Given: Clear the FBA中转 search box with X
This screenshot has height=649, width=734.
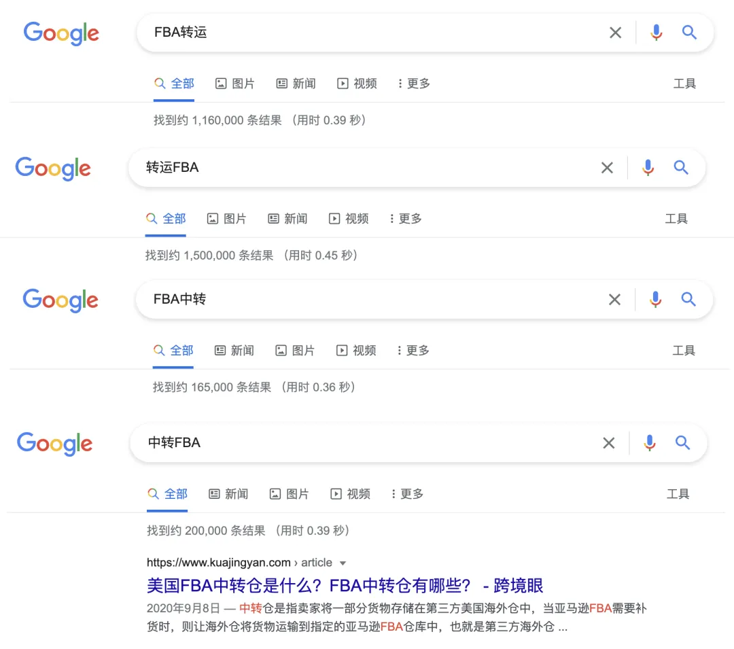Looking at the screenshot, I should coord(614,300).
